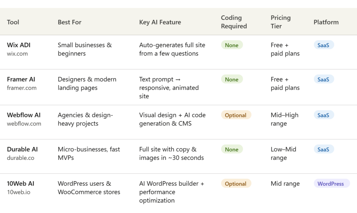
Task: Select the Optional badge for 10Web AI
Action: [x=236, y=184]
